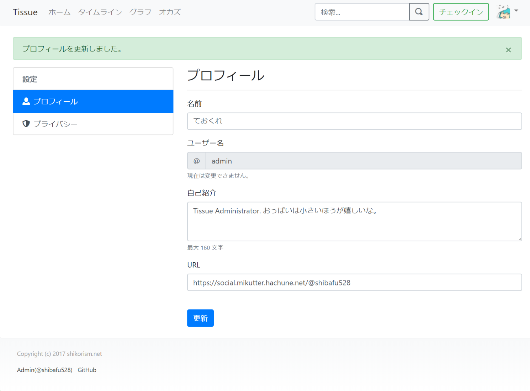Click the URL input field
Viewport: 530px width, 391px height.
[354, 283]
